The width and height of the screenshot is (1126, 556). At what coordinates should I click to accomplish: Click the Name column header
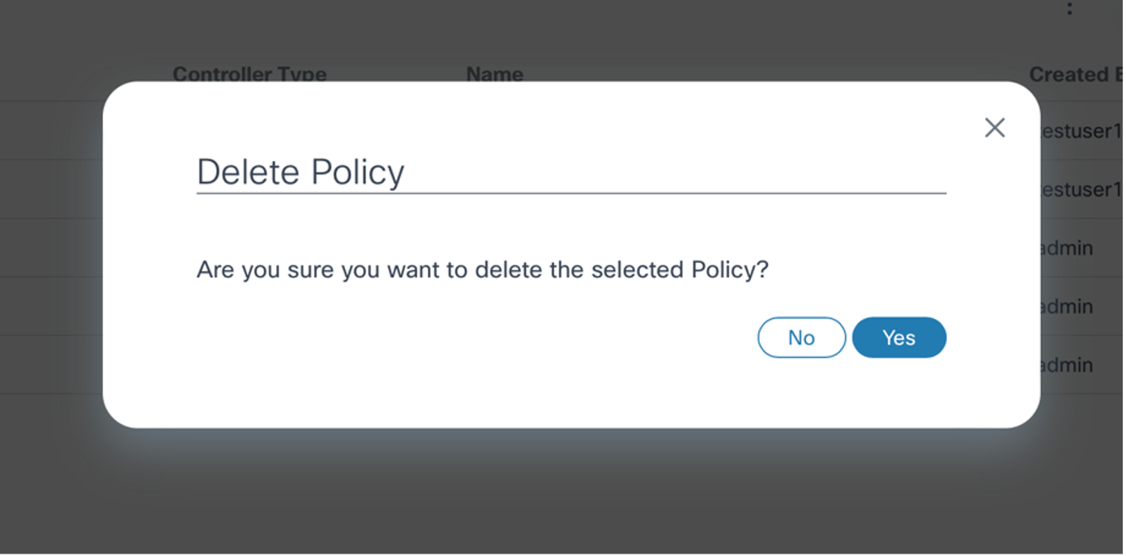click(x=494, y=74)
